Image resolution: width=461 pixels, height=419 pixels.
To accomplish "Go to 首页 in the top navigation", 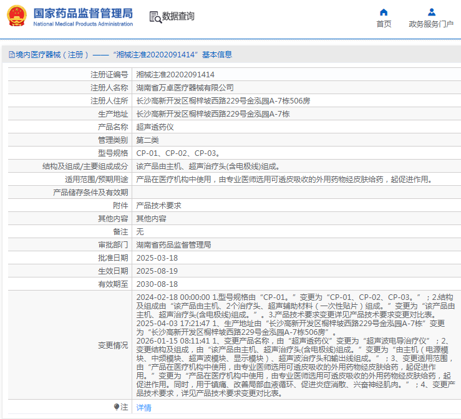I will (x=384, y=24).
